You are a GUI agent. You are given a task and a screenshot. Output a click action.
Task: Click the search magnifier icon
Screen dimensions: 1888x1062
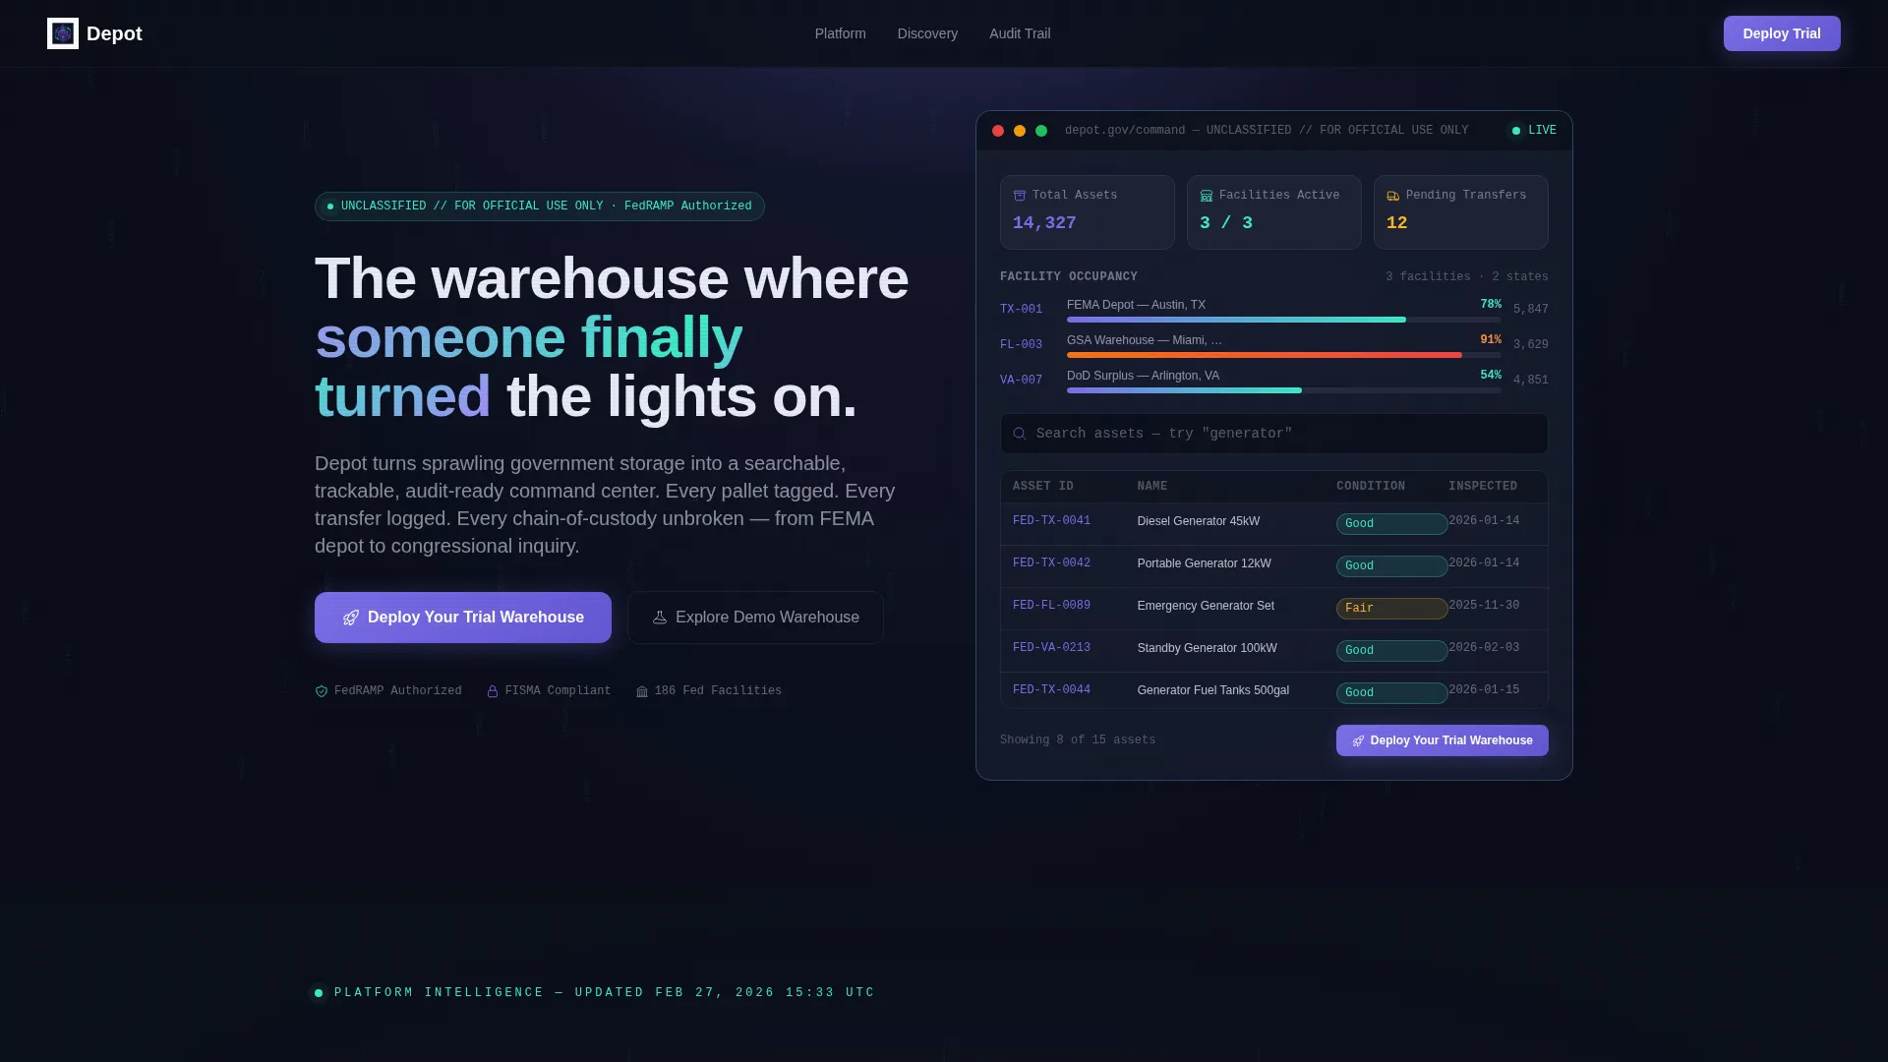pos(1020,434)
